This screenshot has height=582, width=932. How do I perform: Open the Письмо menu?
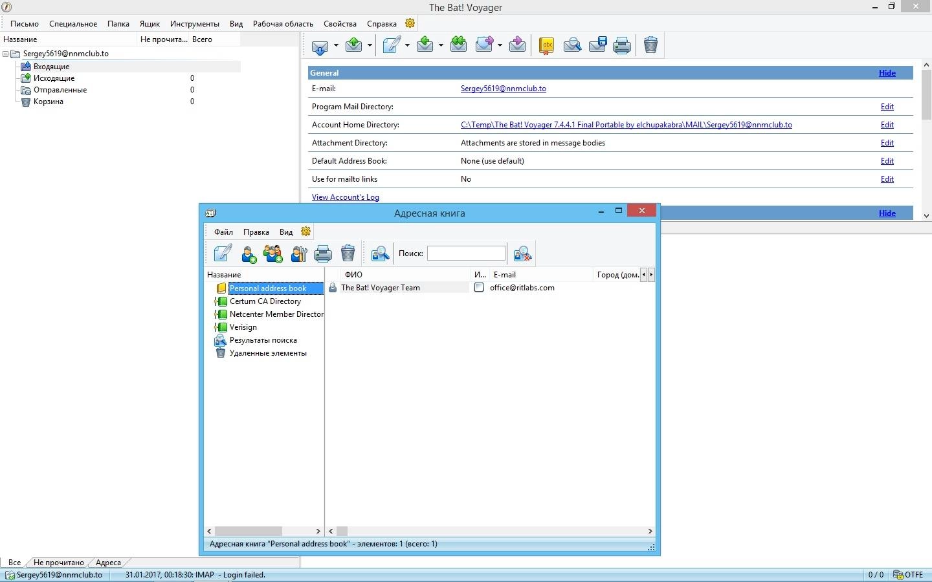coord(25,24)
